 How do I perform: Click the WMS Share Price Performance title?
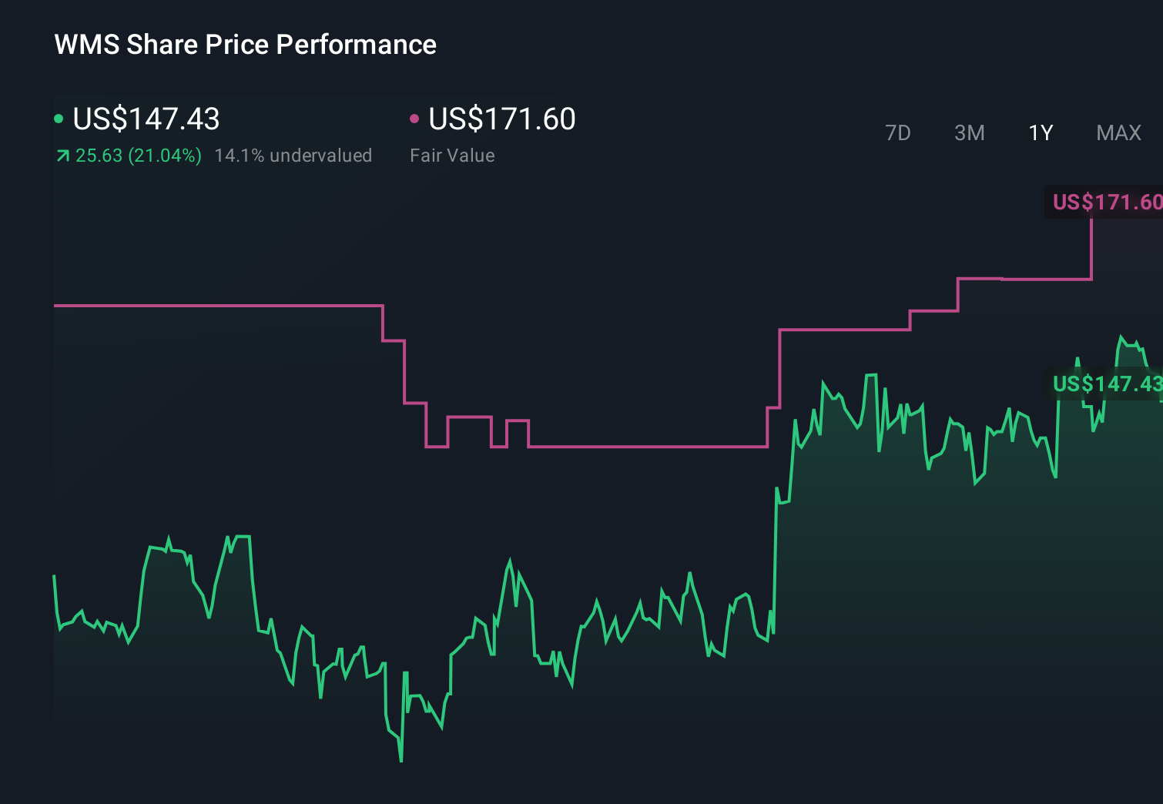pyautogui.click(x=244, y=45)
